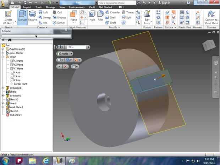
Task: Apply the Chamfer tool
Action: pos(112,12)
